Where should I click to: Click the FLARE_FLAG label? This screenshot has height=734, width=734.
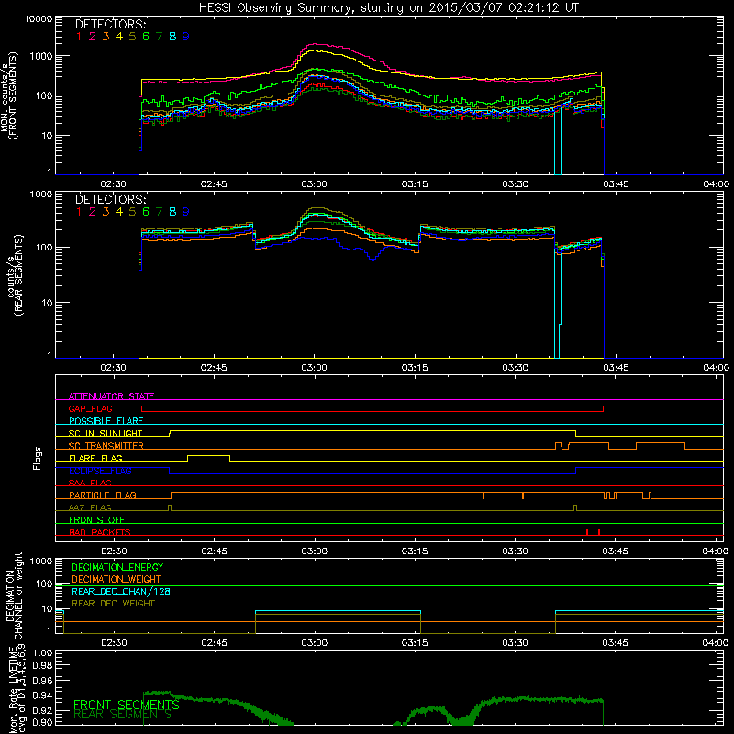point(95,458)
